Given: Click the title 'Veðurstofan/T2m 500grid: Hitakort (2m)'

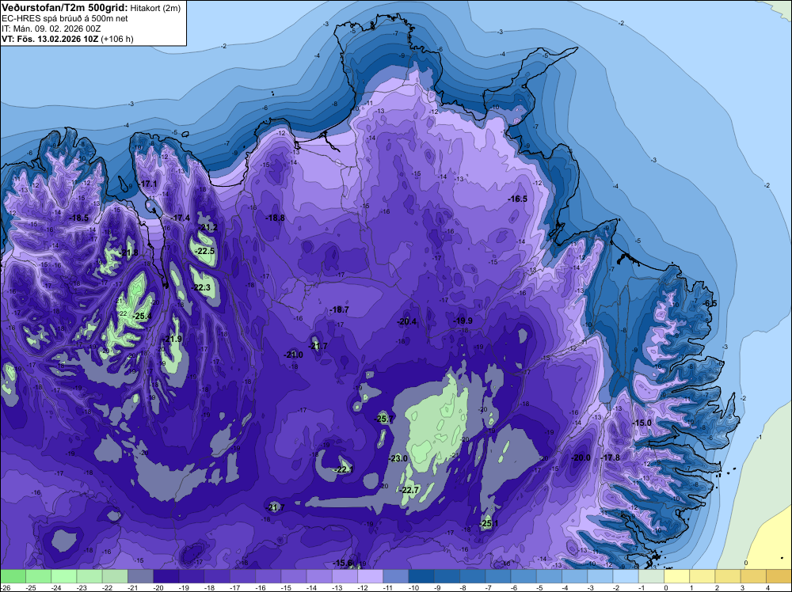Looking at the screenshot, I should pyautogui.click(x=90, y=8).
